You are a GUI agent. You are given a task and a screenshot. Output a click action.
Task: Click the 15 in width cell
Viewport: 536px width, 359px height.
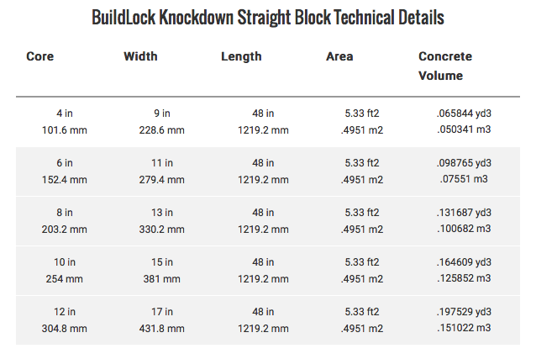click(162, 262)
